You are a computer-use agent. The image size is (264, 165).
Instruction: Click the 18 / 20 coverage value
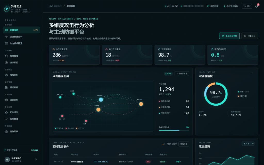click(236, 115)
